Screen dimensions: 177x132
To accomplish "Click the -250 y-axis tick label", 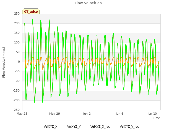I will [x=16, y=110].
